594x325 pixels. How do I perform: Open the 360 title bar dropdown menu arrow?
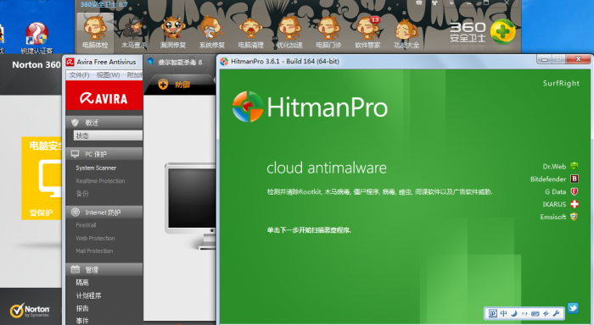[451, 3]
